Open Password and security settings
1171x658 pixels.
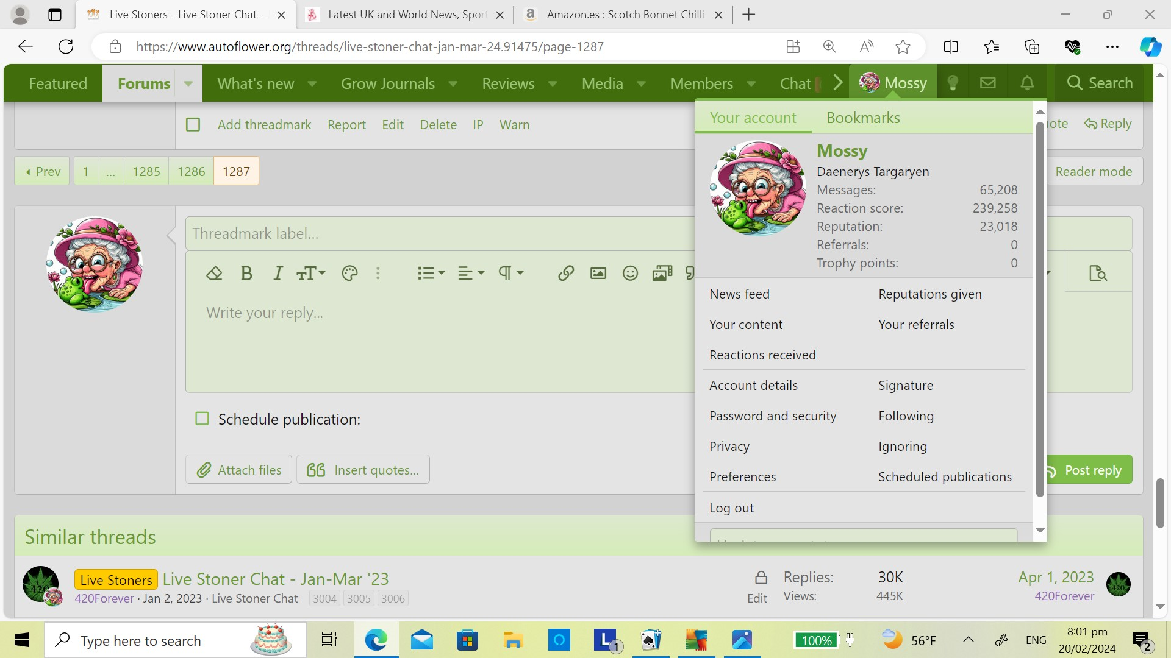pyautogui.click(x=773, y=416)
